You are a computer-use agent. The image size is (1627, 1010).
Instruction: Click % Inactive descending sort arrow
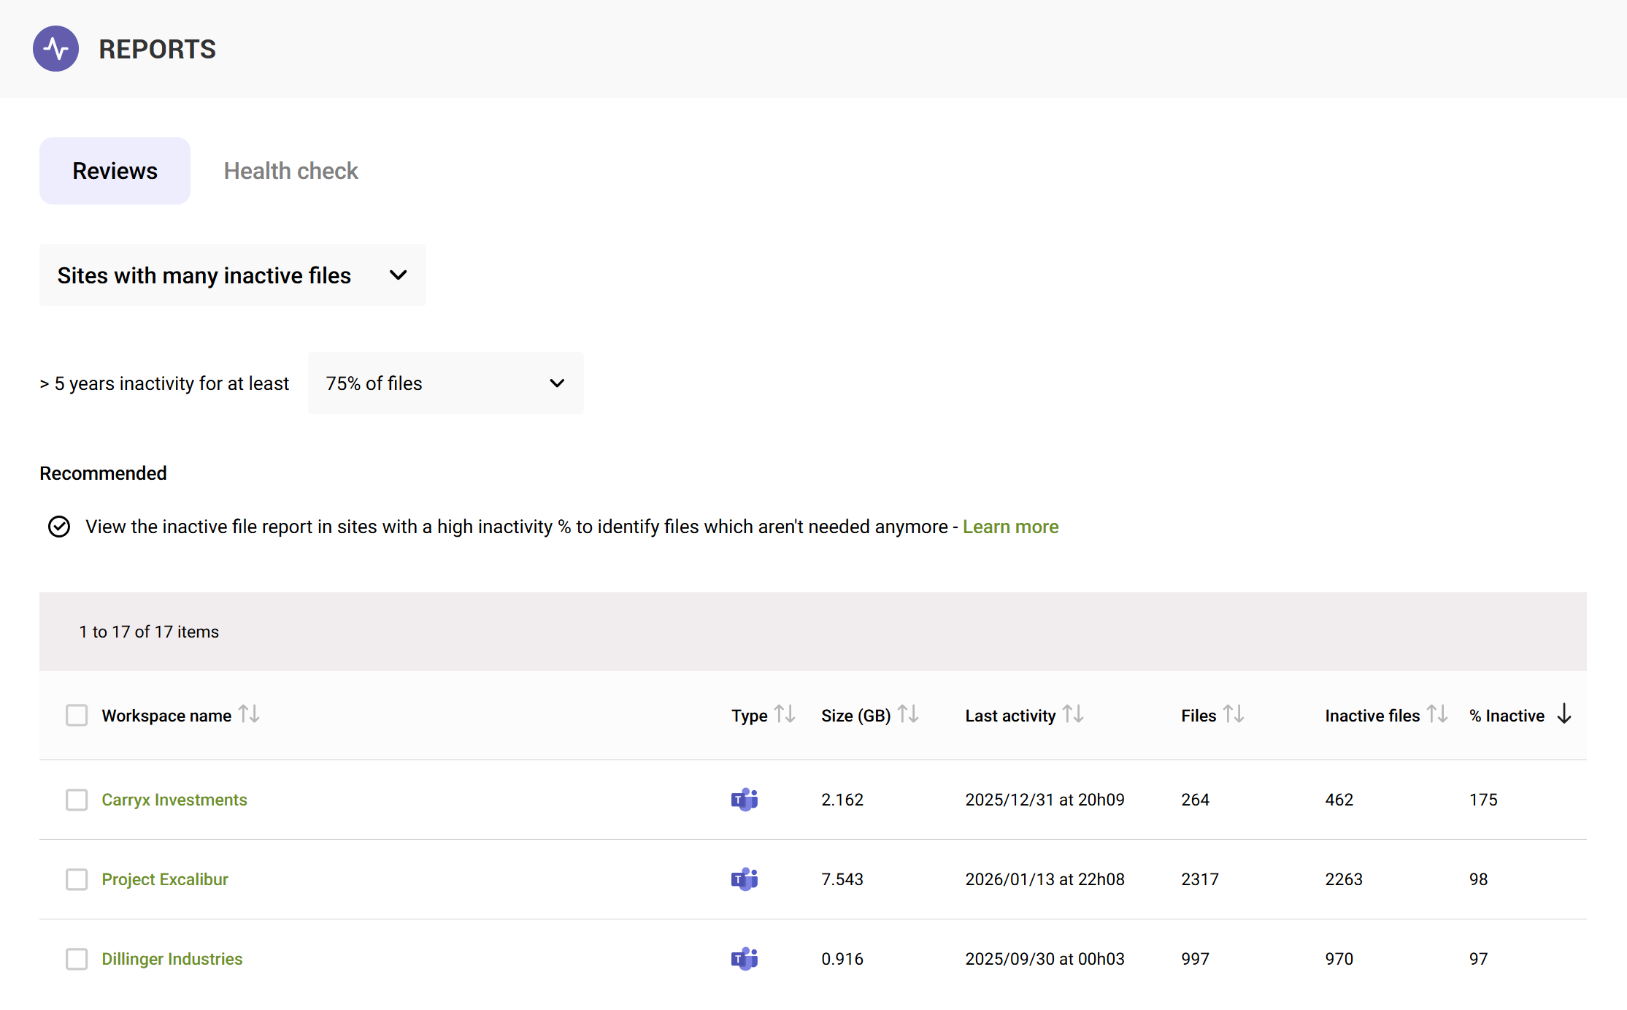pyautogui.click(x=1563, y=714)
